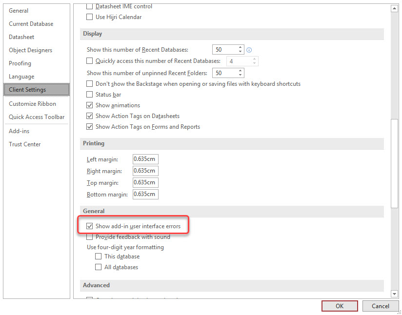The width and height of the screenshot is (402, 315).
Task: Toggle Show Action Tags on Datasheets
Action: click(89, 116)
